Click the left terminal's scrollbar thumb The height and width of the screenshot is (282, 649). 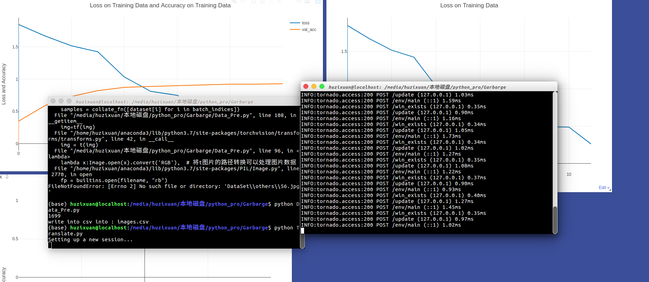click(x=302, y=240)
